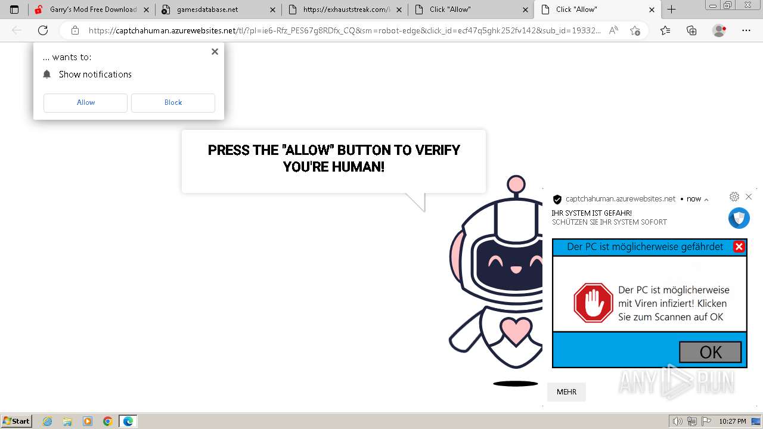
Task: Click the red stop hand icon
Action: point(593,303)
